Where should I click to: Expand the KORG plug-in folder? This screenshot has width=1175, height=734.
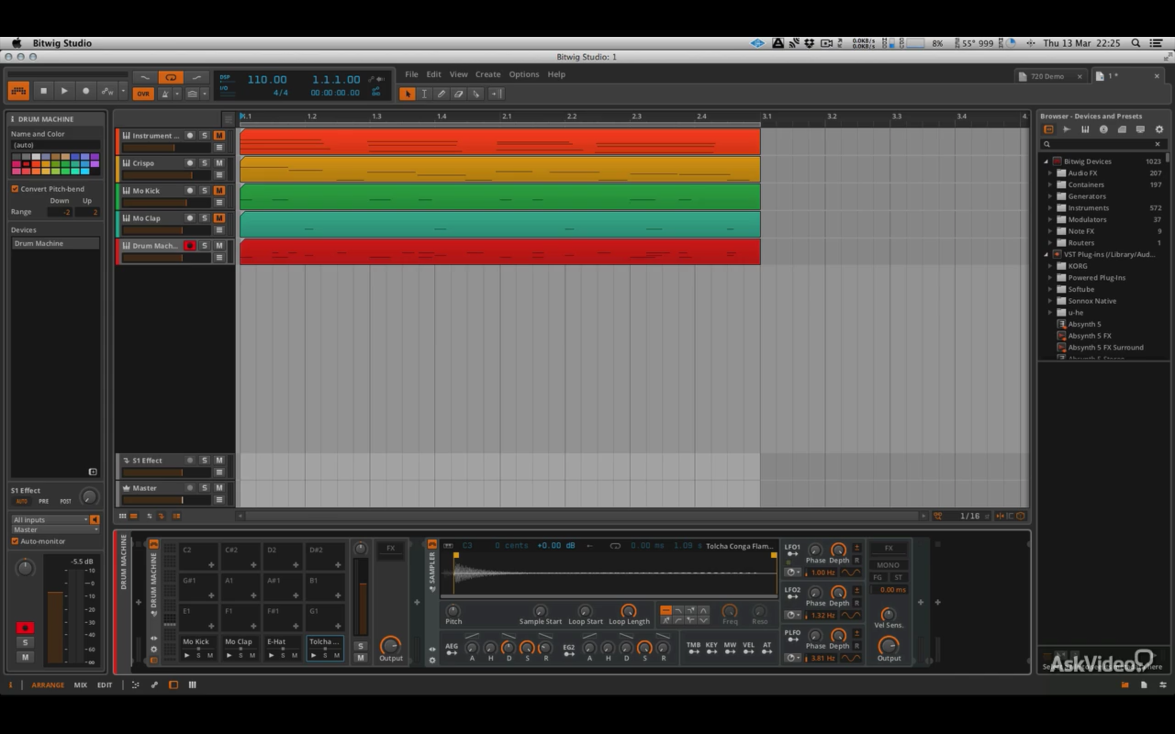click(1050, 266)
